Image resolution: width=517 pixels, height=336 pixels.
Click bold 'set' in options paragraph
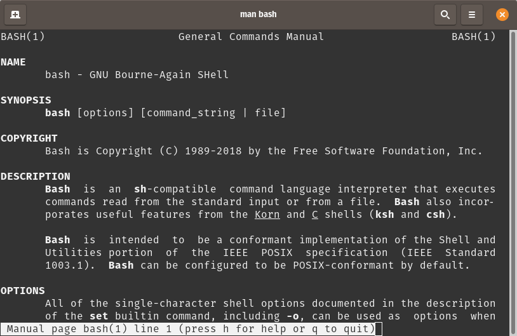pyautogui.click(x=99, y=316)
